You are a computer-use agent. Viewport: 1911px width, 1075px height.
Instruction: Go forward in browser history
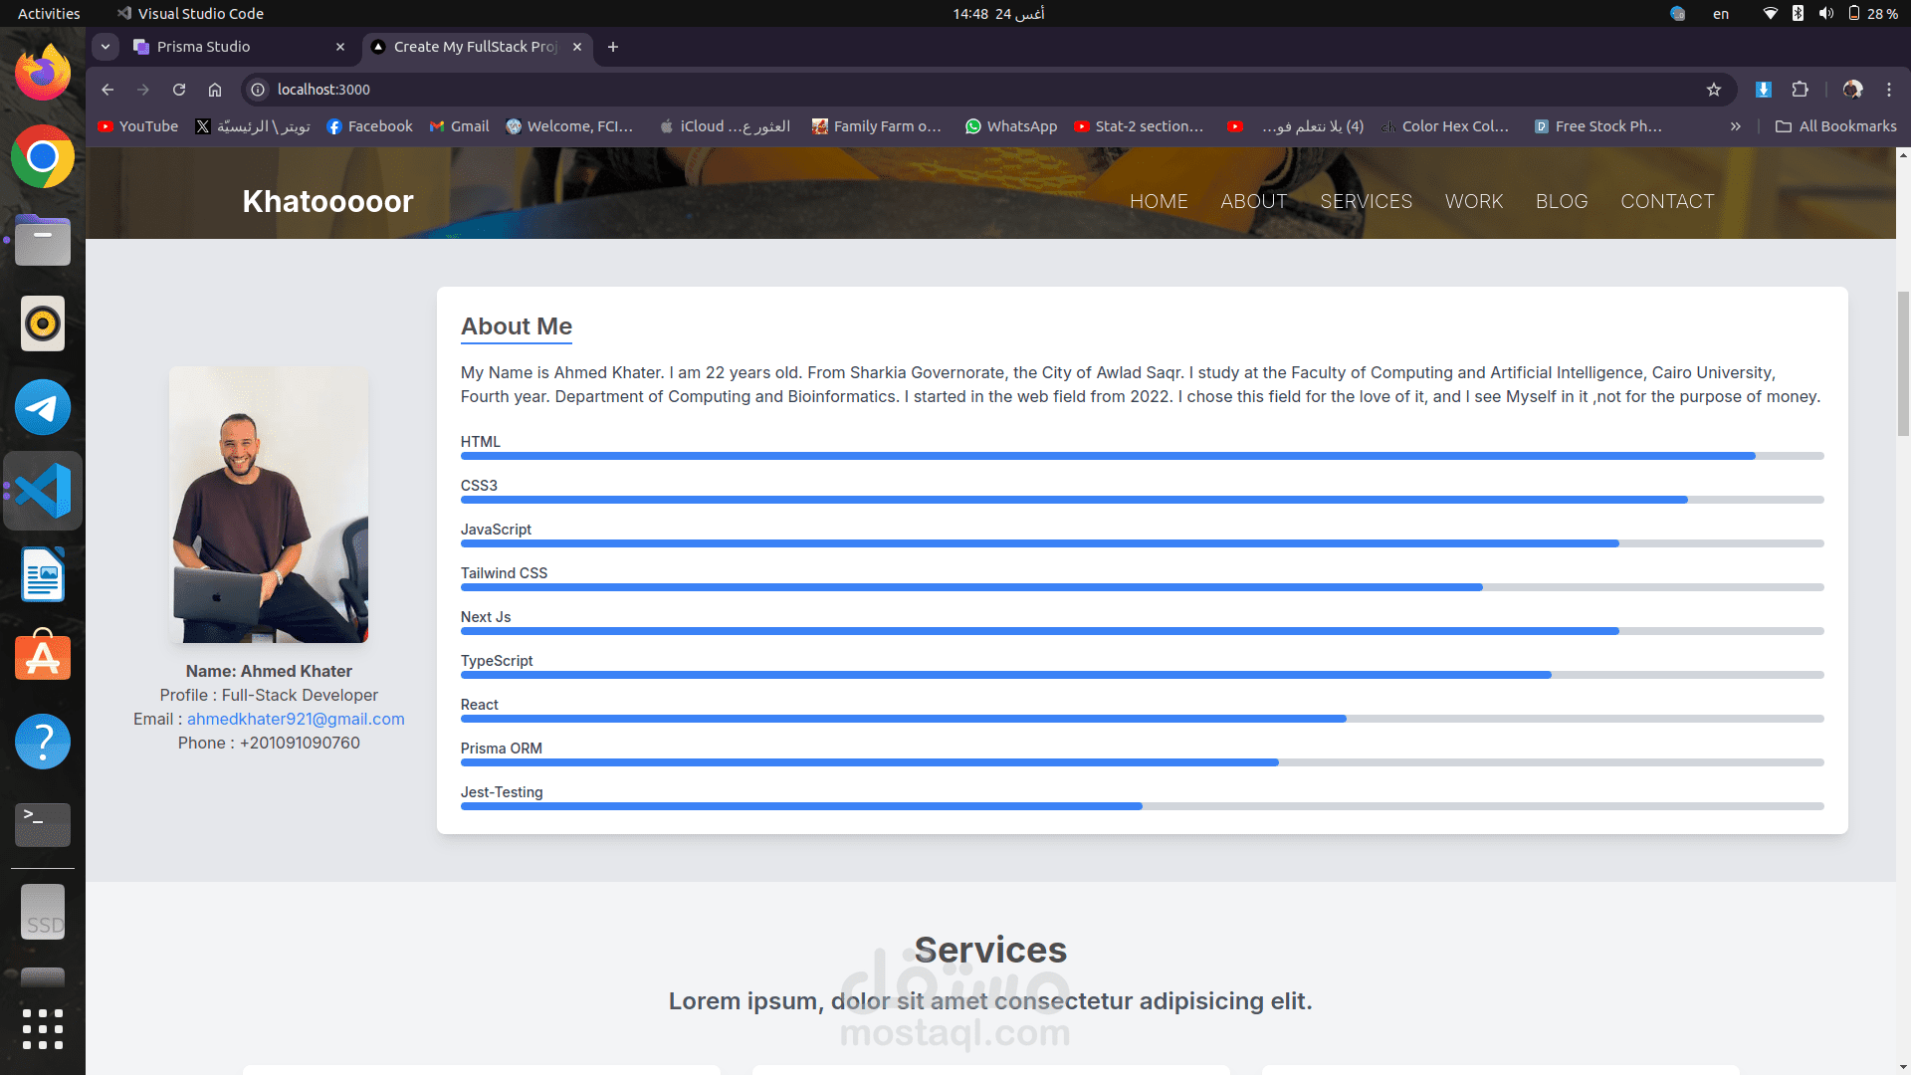coord(143,90)
